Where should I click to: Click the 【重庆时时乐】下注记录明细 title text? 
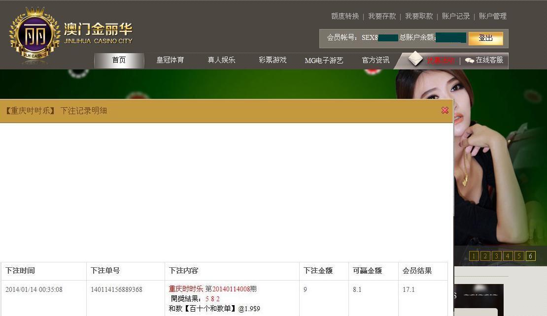56,111
